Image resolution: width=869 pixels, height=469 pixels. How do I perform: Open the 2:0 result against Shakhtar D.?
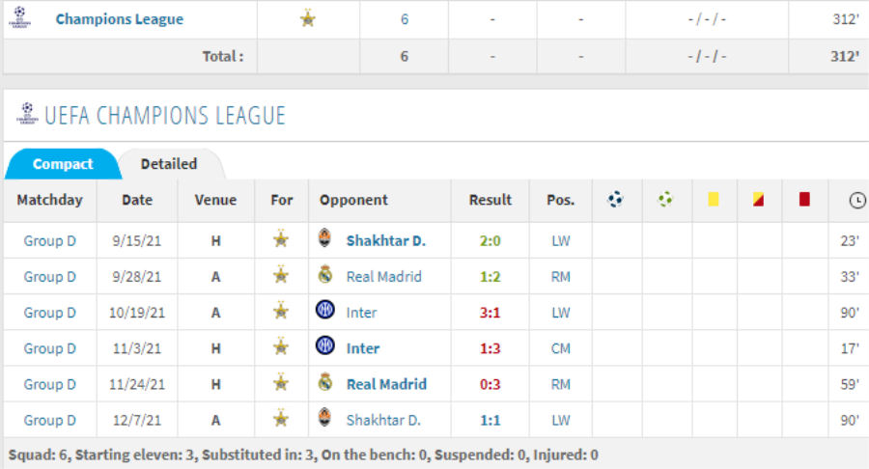490,240
